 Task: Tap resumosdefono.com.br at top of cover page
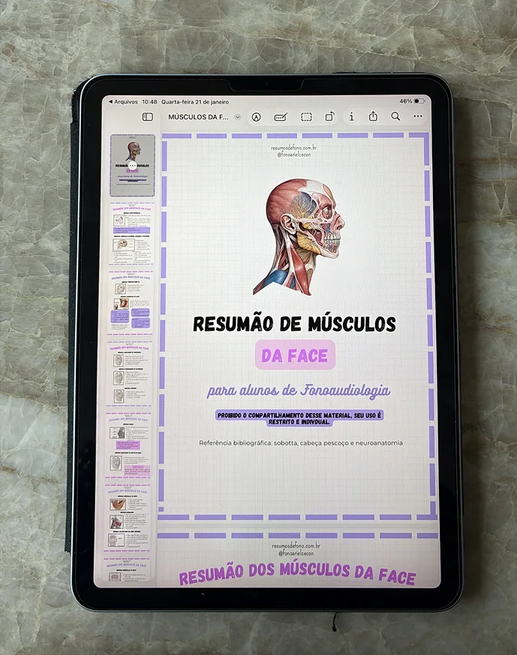click(293, 148)
